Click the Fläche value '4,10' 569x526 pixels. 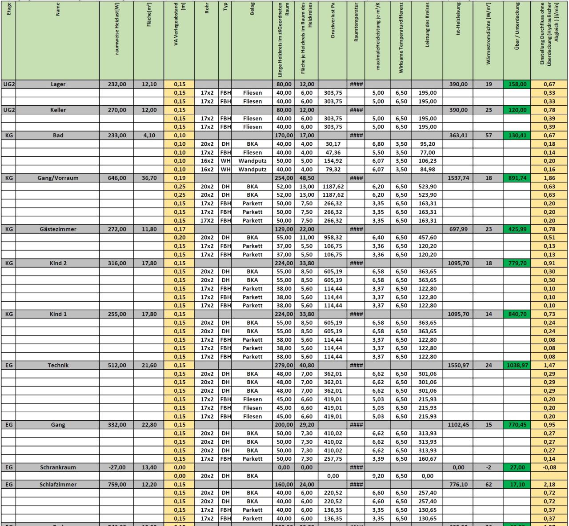coord(149,135)
